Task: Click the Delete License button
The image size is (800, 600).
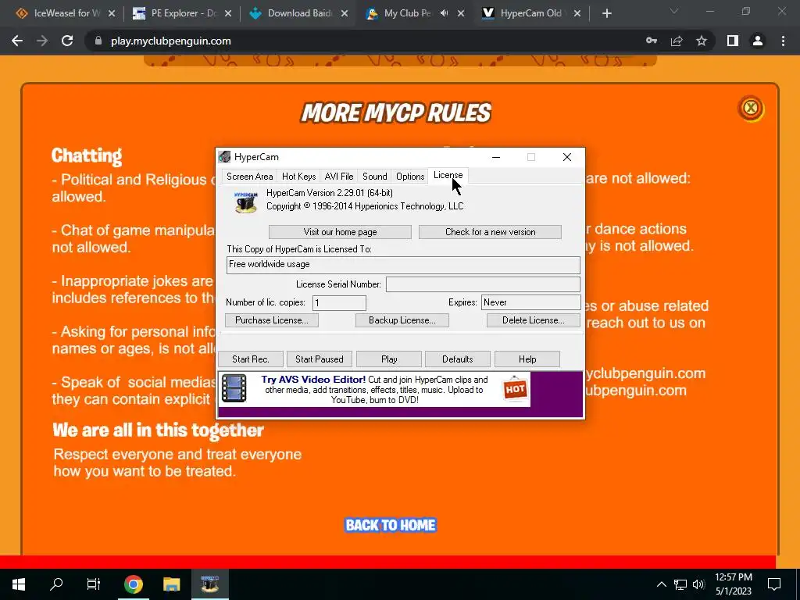Action: coord(533,320)
